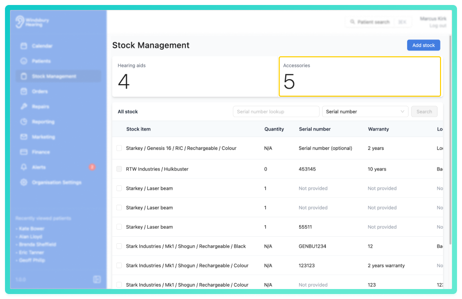Select the Orders icon in sidebar
Image resolution: width=462 pixels, height=299 pixels.
coord(24,91)
